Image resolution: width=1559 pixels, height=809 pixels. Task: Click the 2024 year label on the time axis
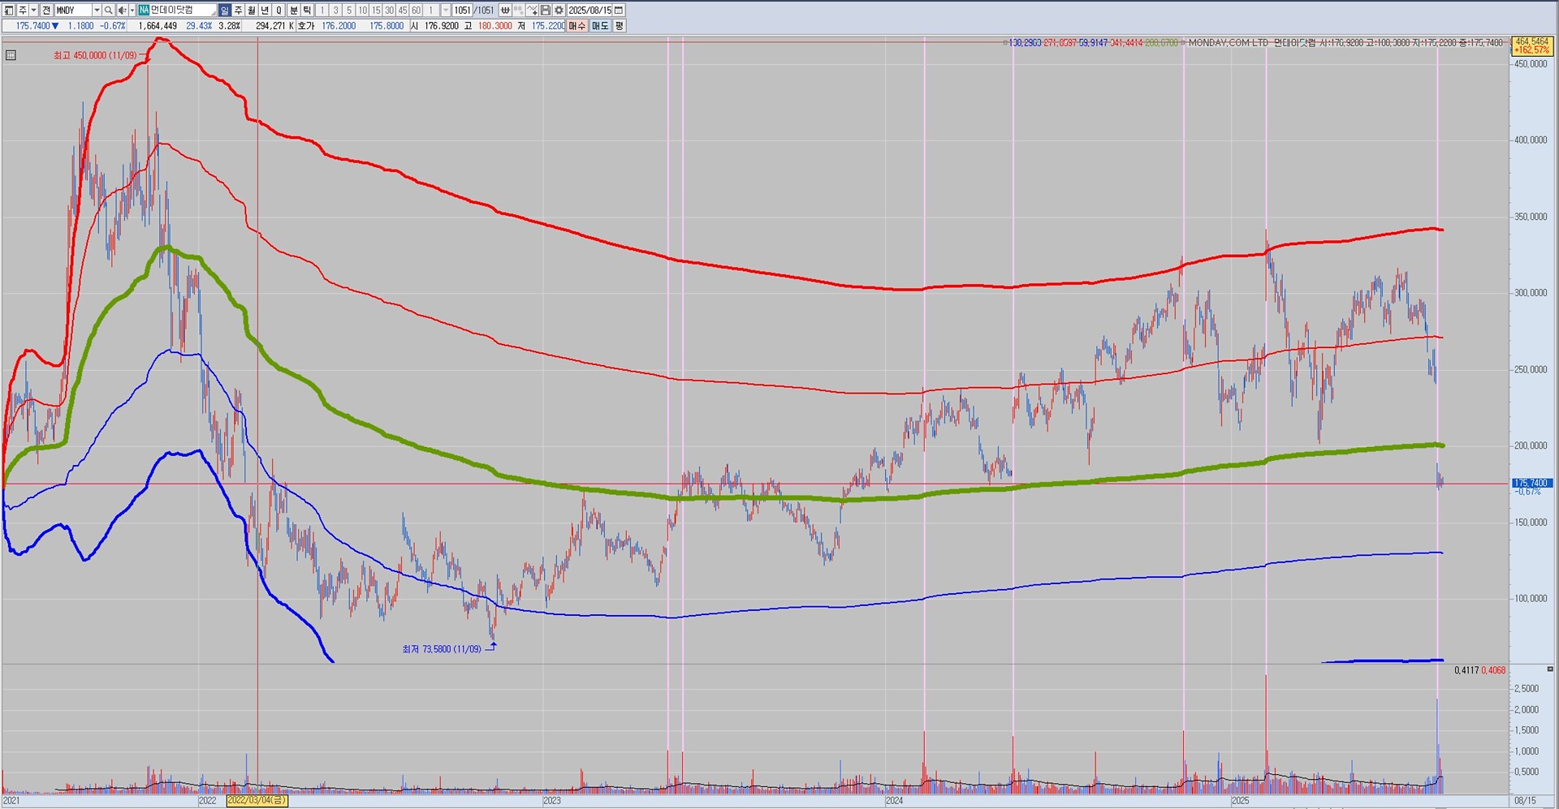click(894, 800)
